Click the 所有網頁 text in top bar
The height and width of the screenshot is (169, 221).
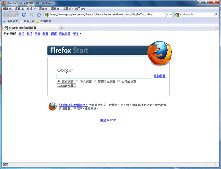10,34
